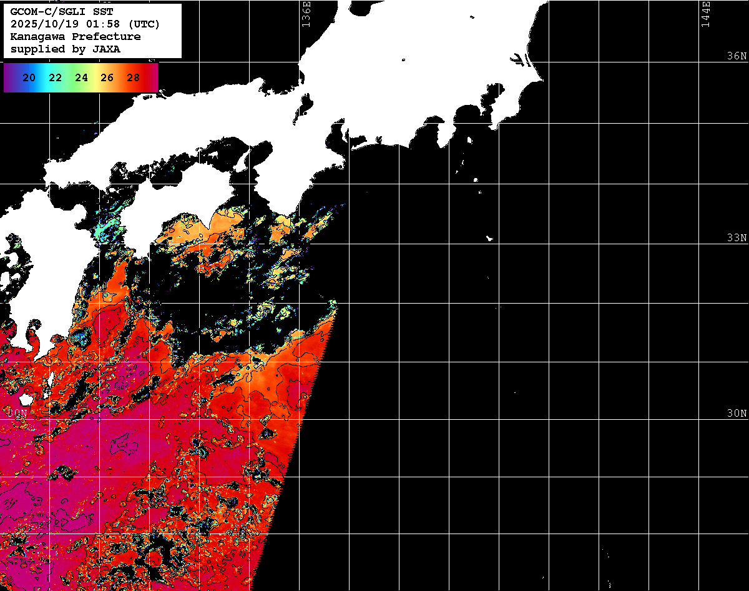Click the 28 value on the color scale
The image size is (749, 591).
pyautogui.click(x=133, y=78)
